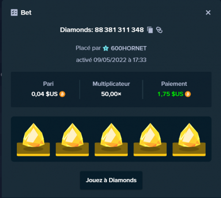221x198 pixels.
Task: Click the Diamonds: 88 381 311 348 title
Action: point(102,30)
